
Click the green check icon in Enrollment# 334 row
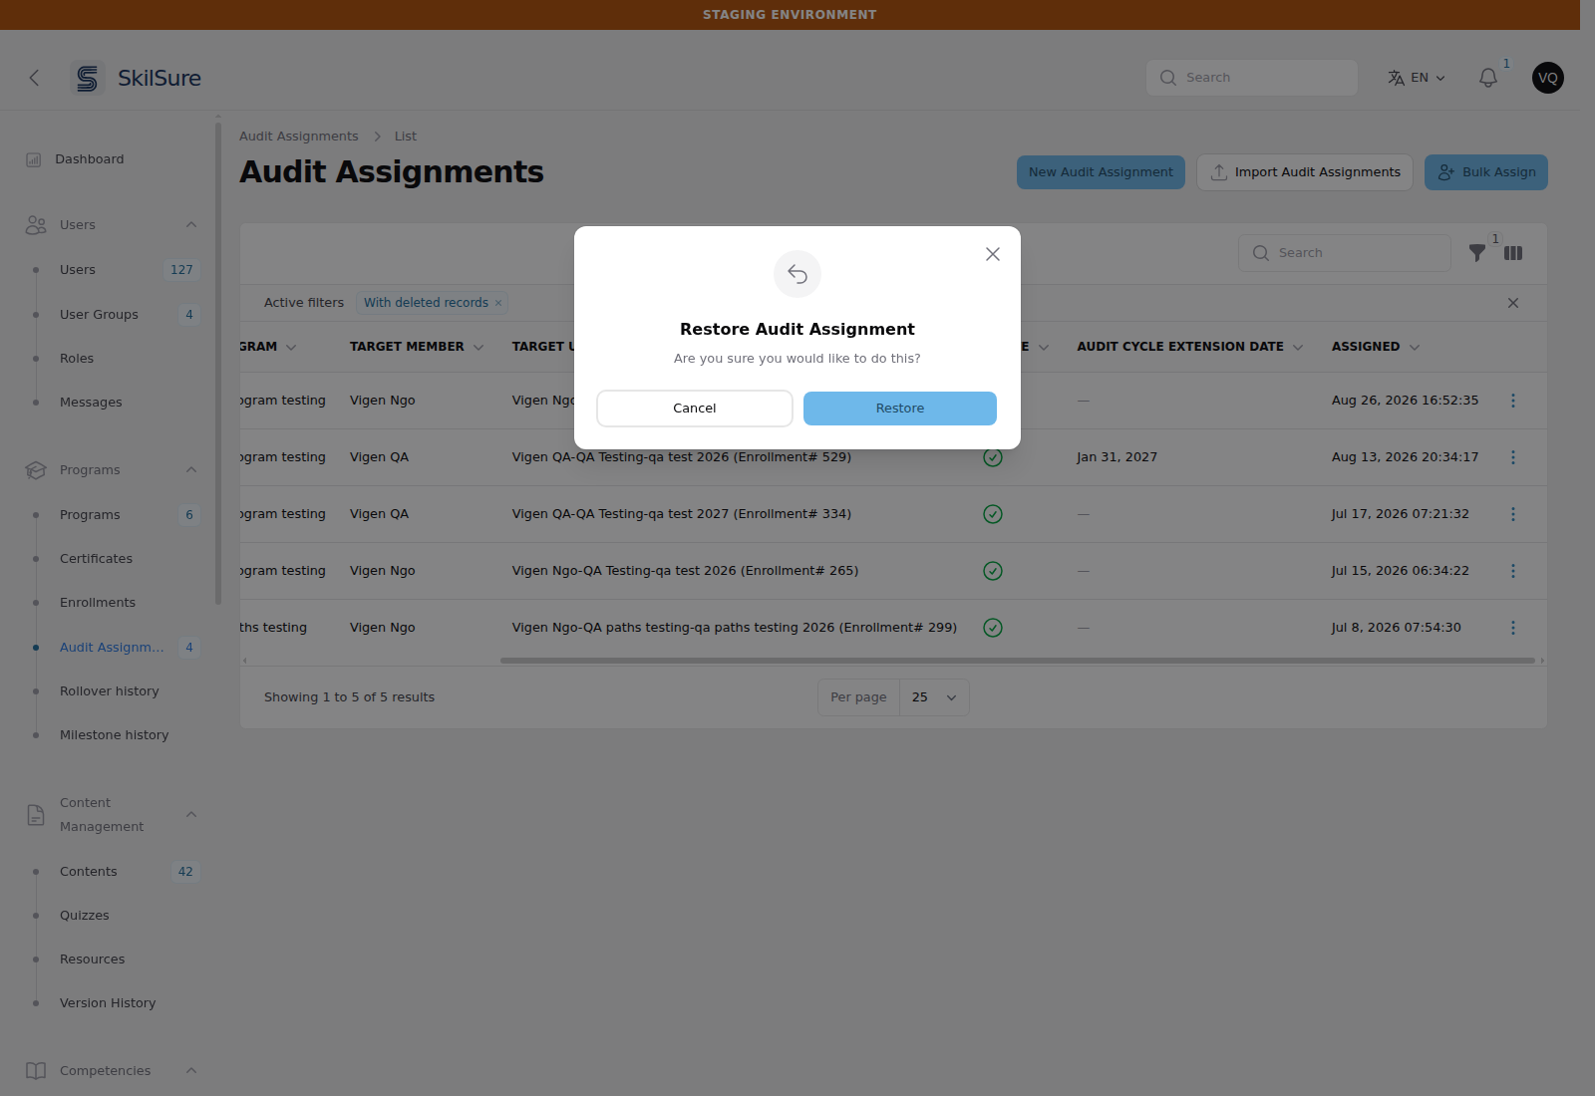(x=993, y=514)
